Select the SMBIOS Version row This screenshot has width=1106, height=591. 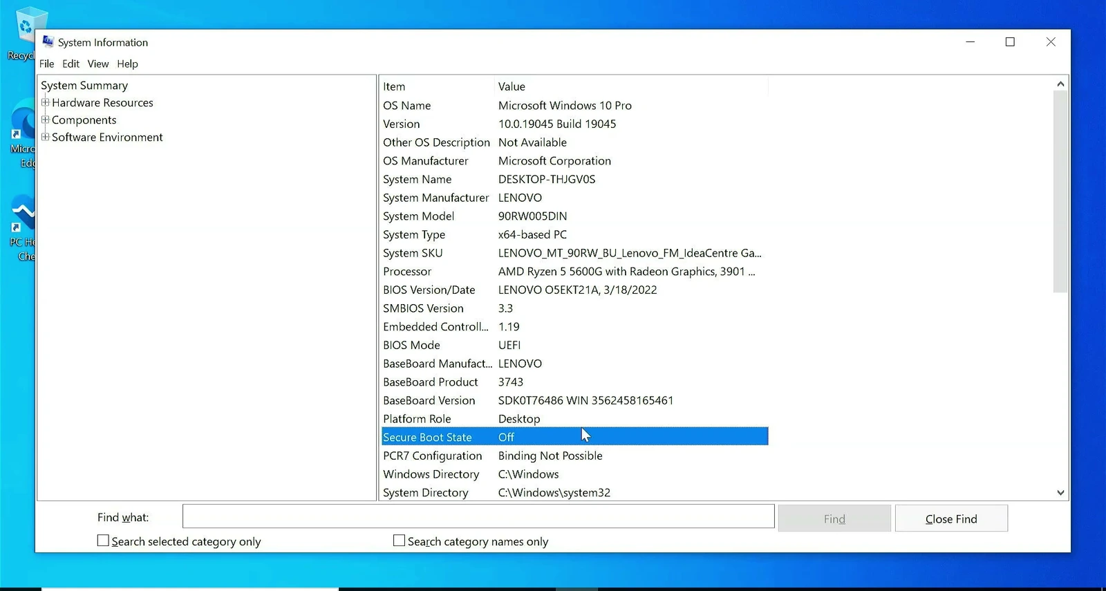[575, 308]
